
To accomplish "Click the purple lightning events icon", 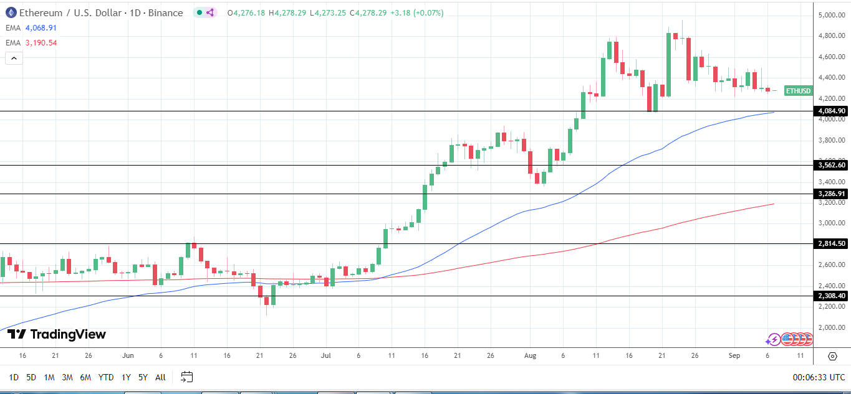I will 773,339.
